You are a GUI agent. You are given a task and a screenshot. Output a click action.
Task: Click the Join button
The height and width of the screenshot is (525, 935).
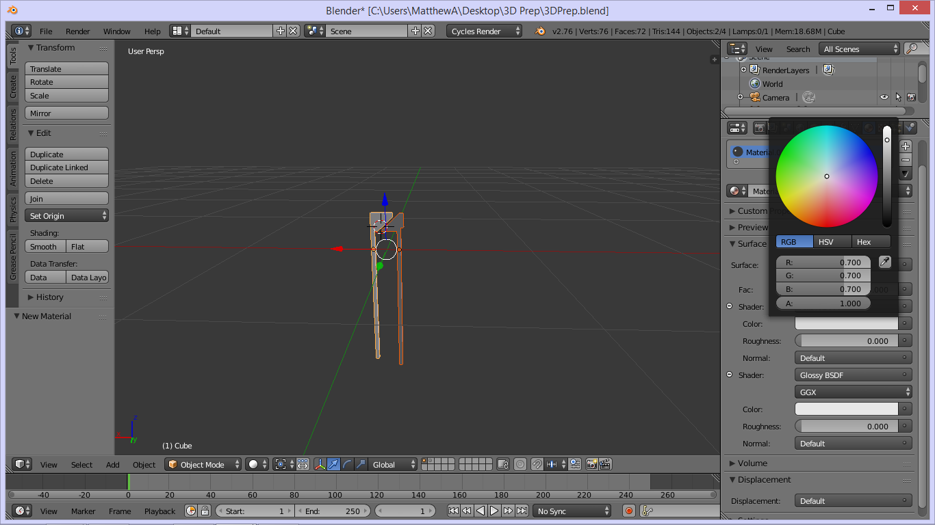(x=67, y=198)
